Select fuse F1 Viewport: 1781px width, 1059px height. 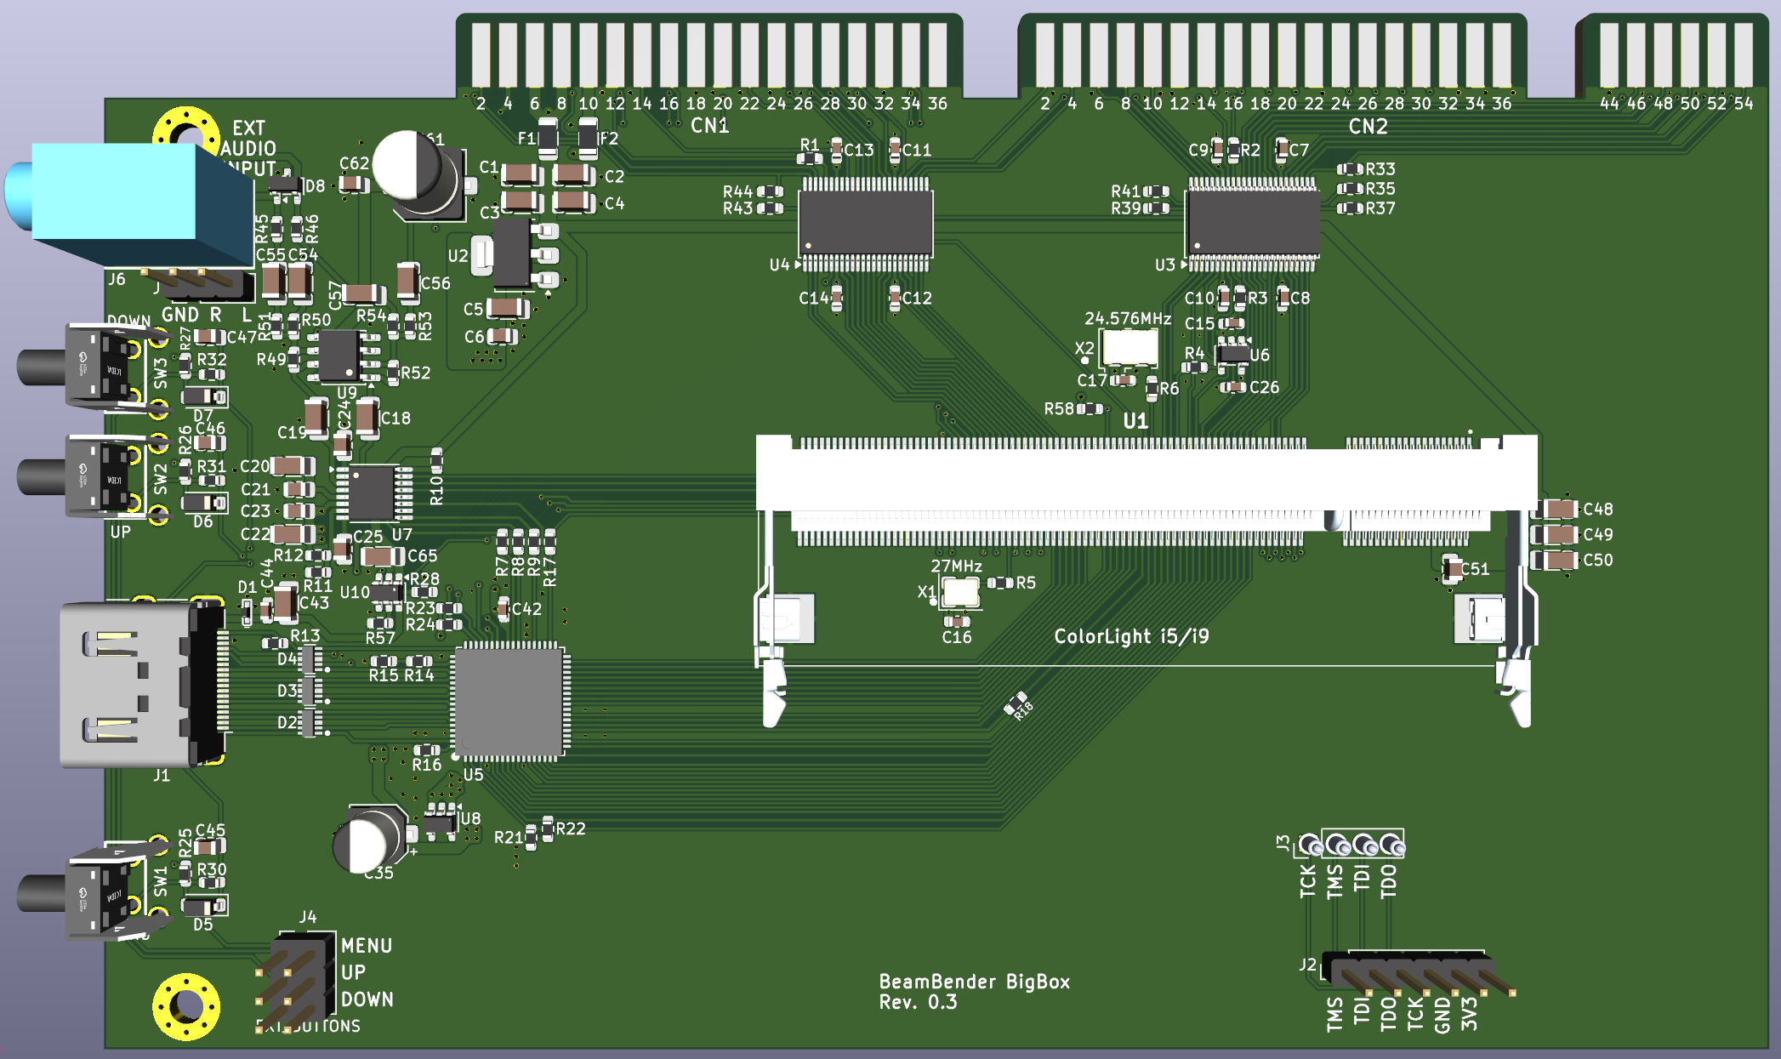coord(549,138)
